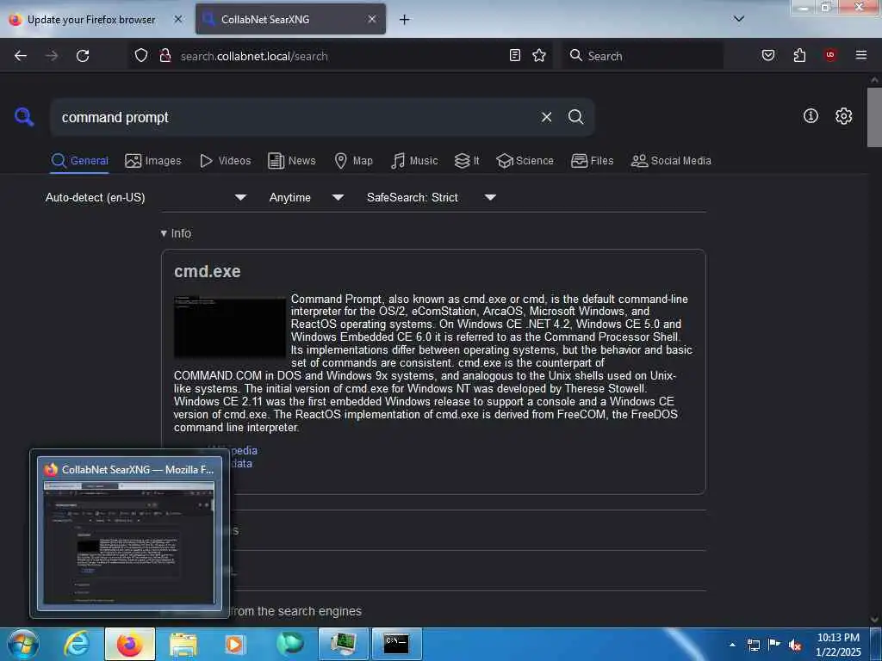Select the Files search category
Viewport: 882px width, 661px height.
click(x=592, y=161)
